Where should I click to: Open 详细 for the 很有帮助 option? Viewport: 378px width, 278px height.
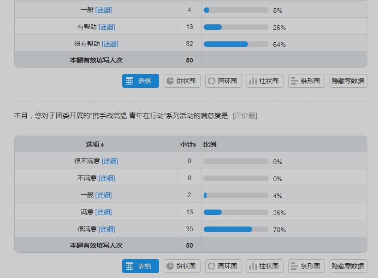point(110,44)
